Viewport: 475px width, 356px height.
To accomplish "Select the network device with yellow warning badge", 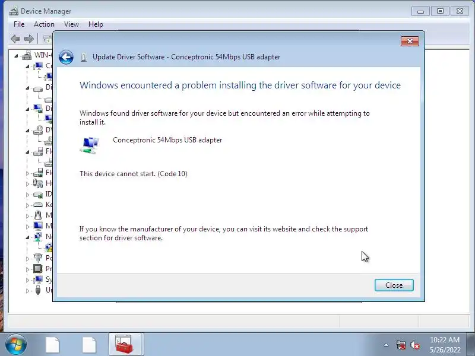I will point(49,247).
